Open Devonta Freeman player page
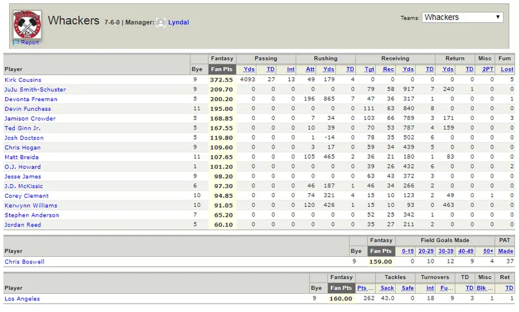 [30, 99]
